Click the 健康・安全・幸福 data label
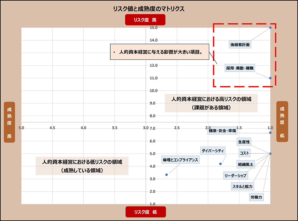This screenshot has width=298, height=221. click(x=222, y=131)
